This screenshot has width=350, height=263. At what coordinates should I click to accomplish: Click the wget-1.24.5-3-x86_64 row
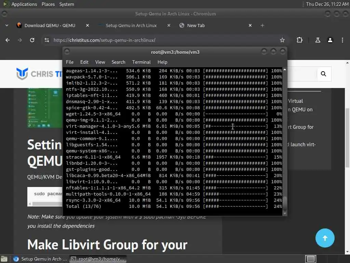pos(174,114)
